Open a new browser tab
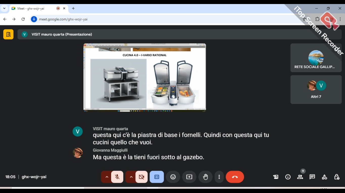This screenshot has width=345, height=193. 73,8
